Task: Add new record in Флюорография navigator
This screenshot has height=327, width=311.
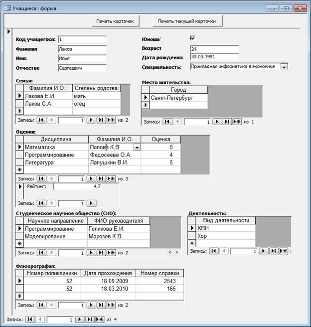Action: click(111, 305)
